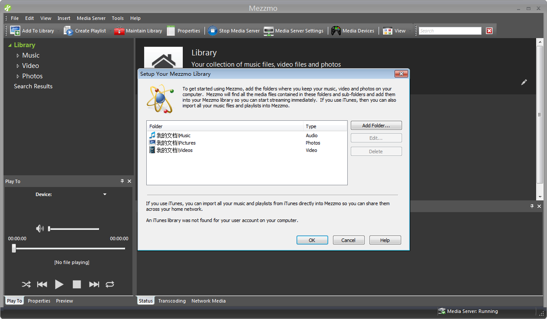This screenshot has width=547, height=319.
Task: Expand the Photos tree node
Action: click(18, 76)
